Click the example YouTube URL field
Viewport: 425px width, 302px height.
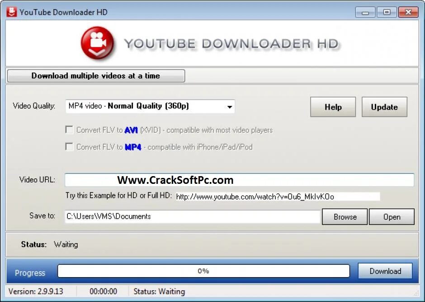278,197
